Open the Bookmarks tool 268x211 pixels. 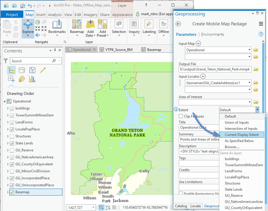[x=57, y=27]
